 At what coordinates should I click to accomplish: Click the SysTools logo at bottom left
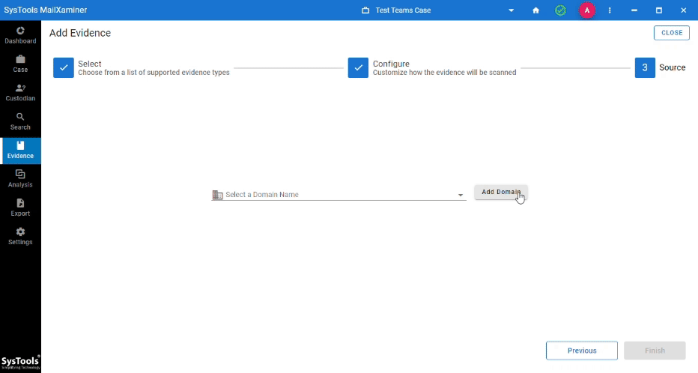20,363
